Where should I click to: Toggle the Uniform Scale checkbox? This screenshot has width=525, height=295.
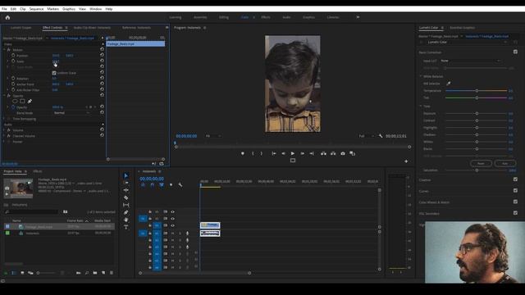point(54,73)
